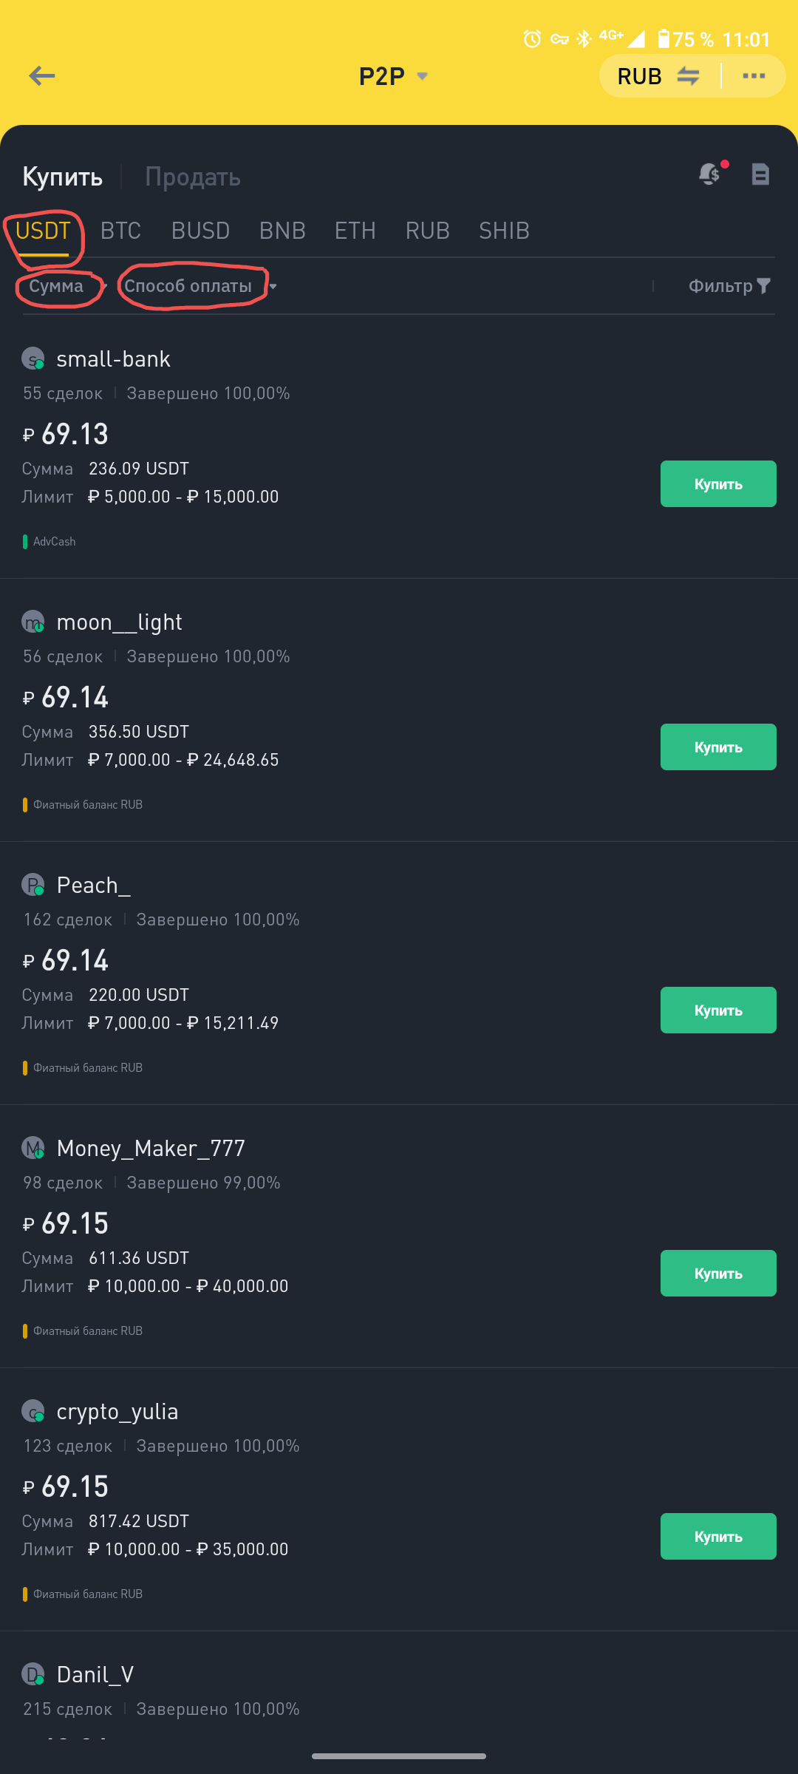The image size is (798, 1774).
Task: Open P2P notification bell icon
Action: pos(710,174)
